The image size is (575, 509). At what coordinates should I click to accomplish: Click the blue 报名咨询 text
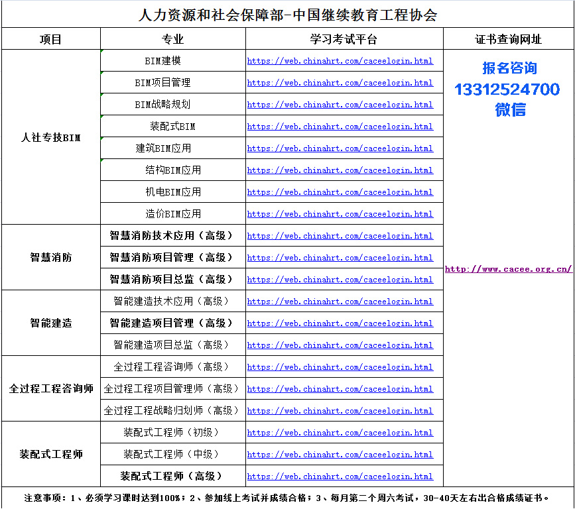pyautogui.click(x=509, y=68)
